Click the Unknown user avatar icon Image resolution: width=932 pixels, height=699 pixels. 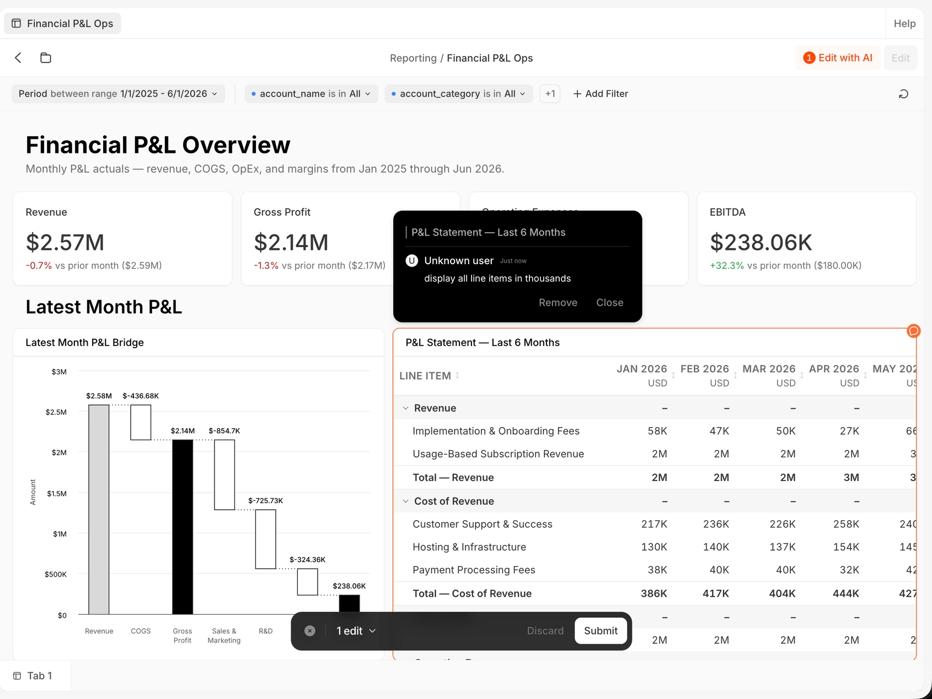(x=412, y=260)
